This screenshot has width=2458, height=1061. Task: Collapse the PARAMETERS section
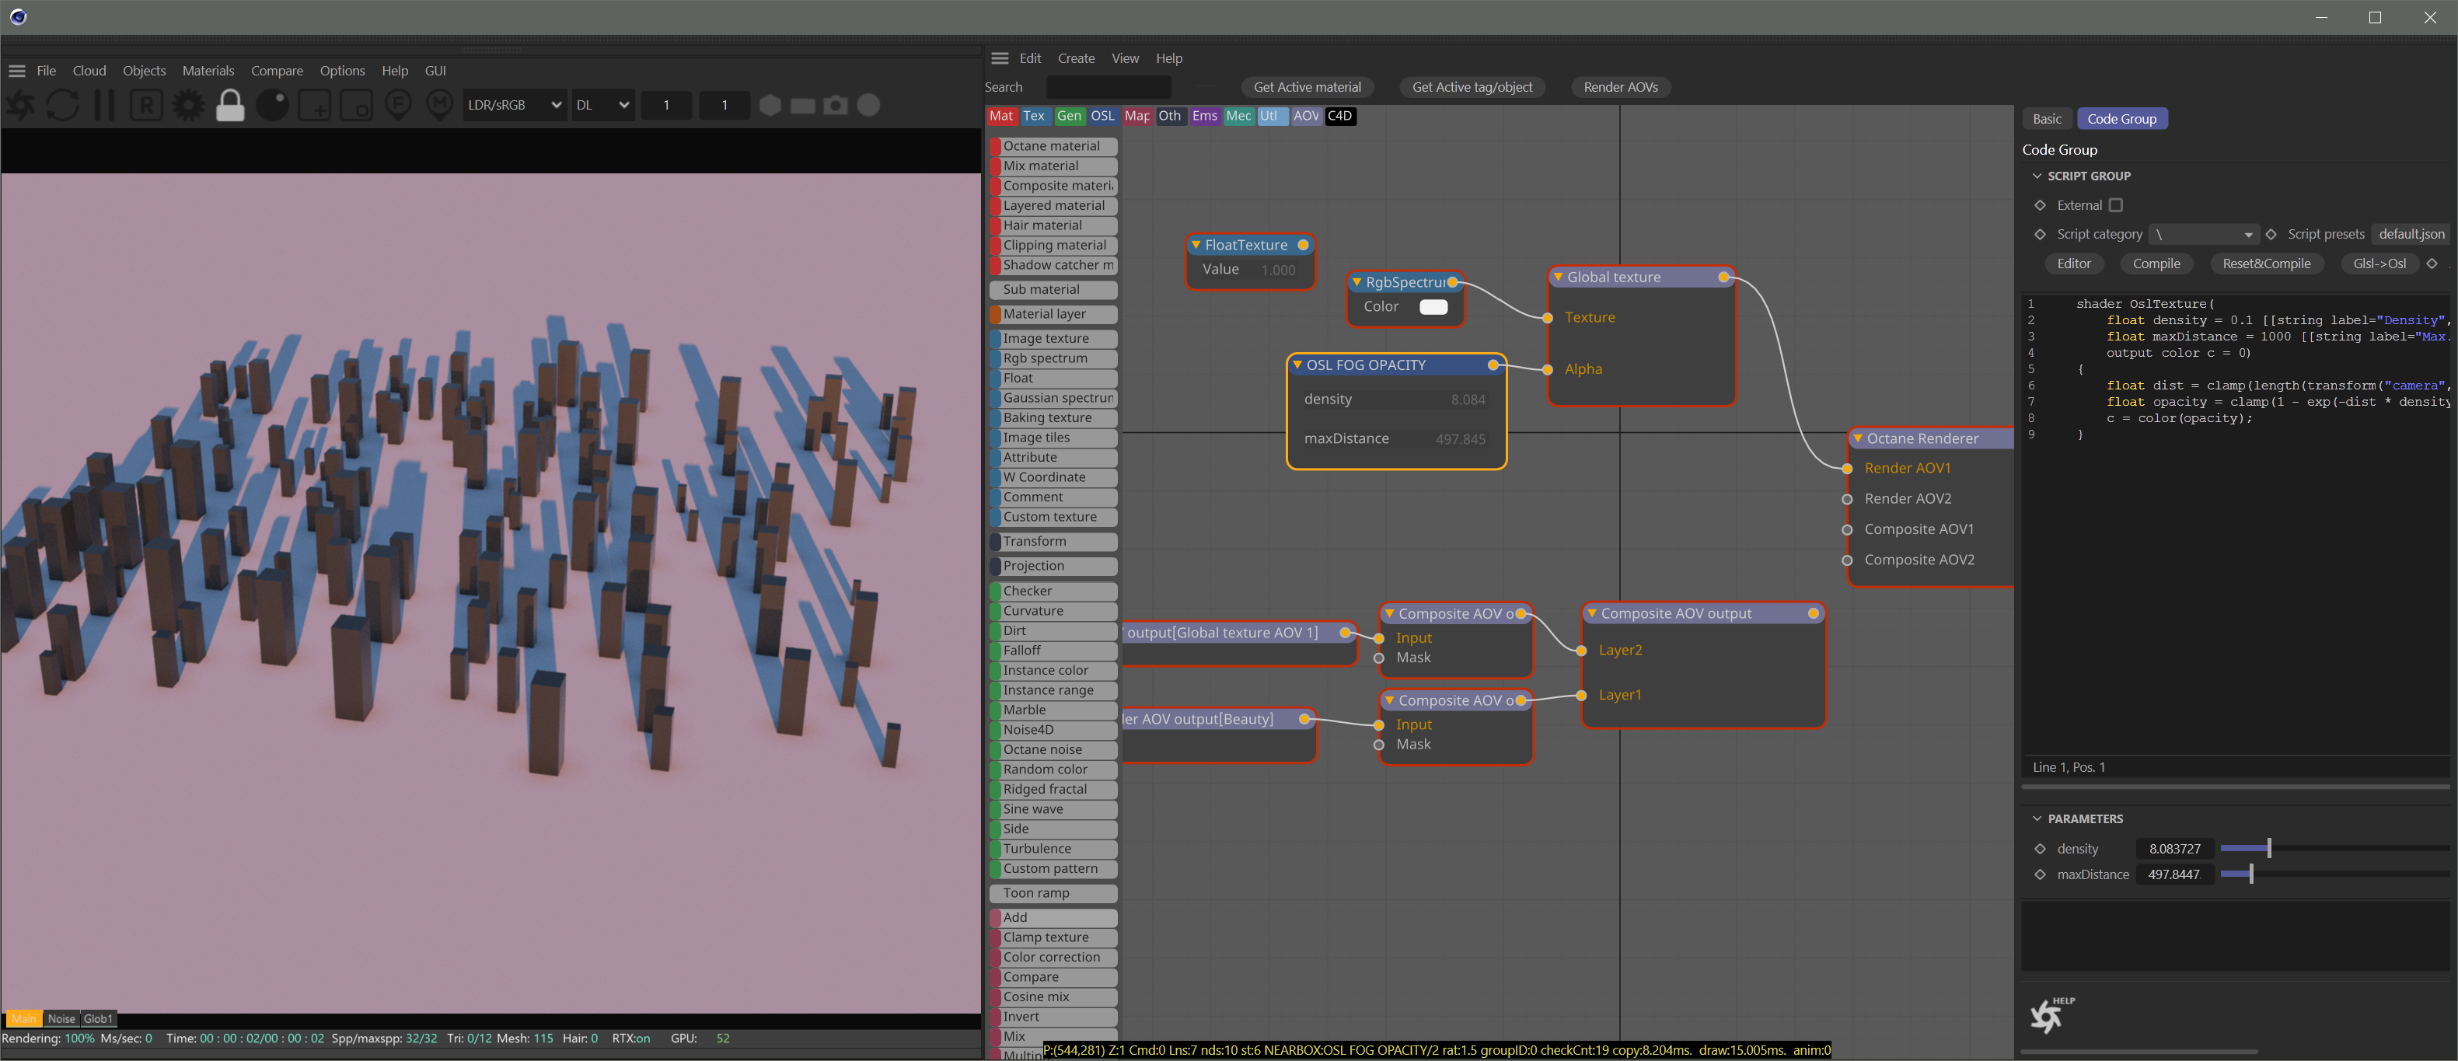(2037, 818)
